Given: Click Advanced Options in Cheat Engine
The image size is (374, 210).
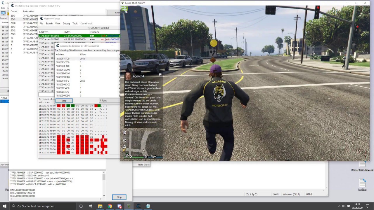Looking at the screenshot, I should pos(5,164).
